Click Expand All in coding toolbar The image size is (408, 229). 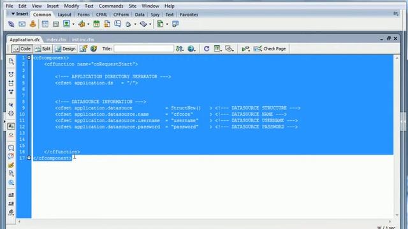tap(11, 92)
